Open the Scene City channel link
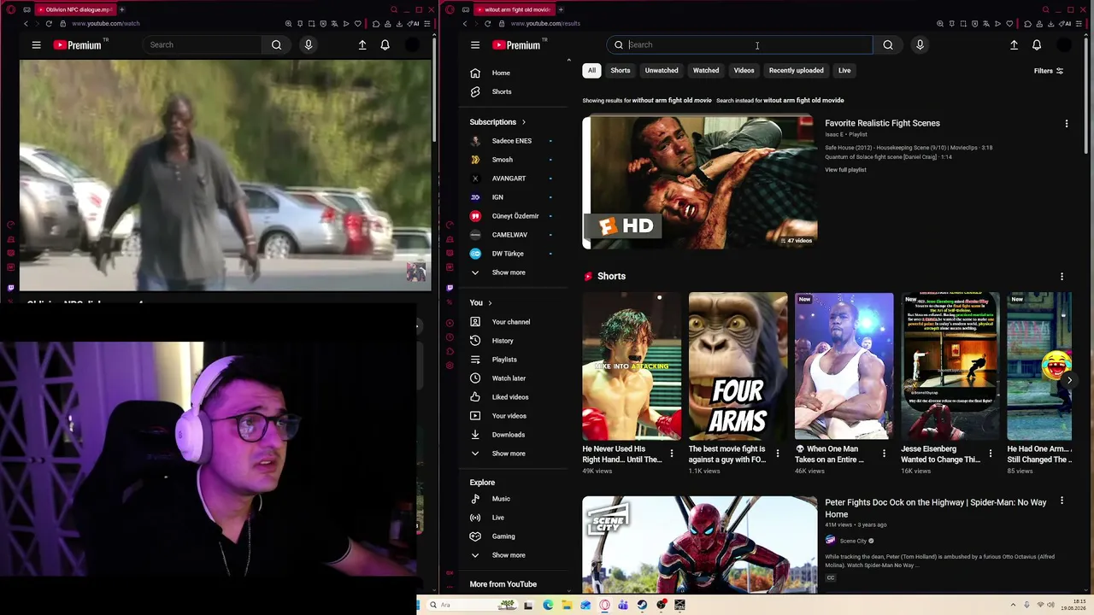 pos(853,541)
